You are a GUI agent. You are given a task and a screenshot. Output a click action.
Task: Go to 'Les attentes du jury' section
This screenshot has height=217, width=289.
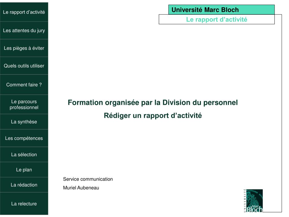(24, 31)
